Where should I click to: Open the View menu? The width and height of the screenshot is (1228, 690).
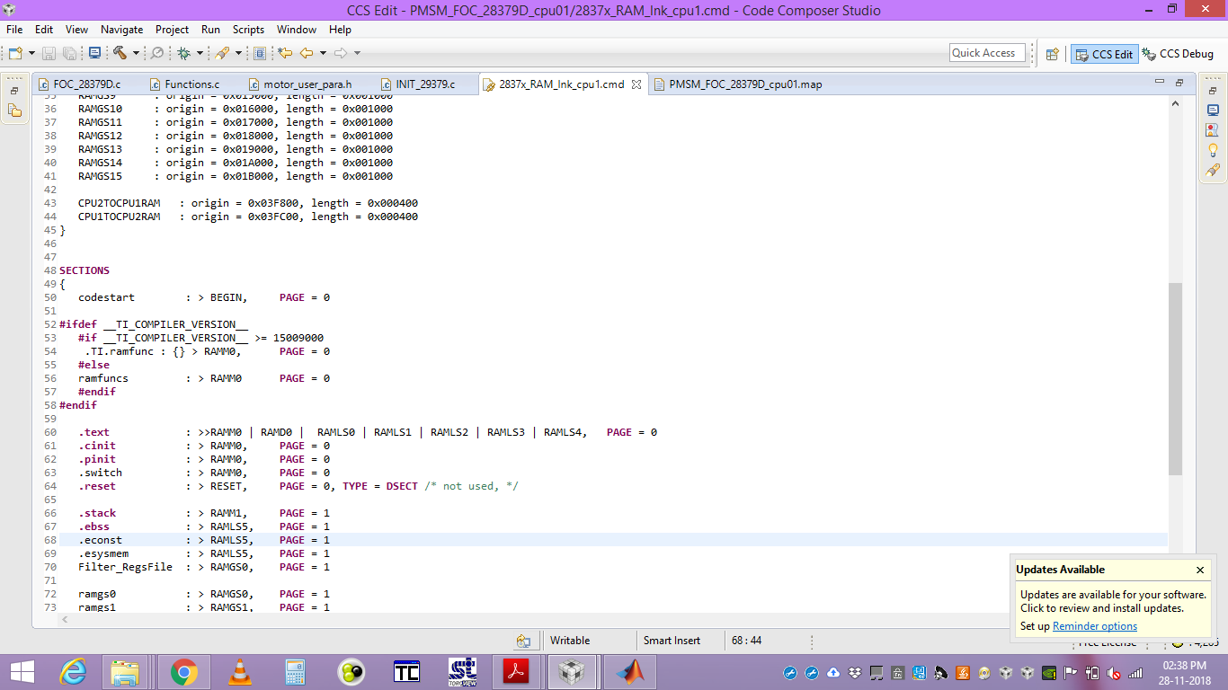point(77,30)
